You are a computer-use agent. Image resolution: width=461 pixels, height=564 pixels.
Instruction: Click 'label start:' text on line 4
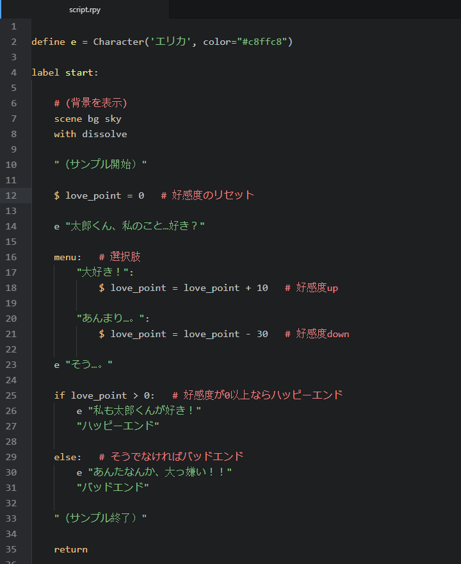65,72
